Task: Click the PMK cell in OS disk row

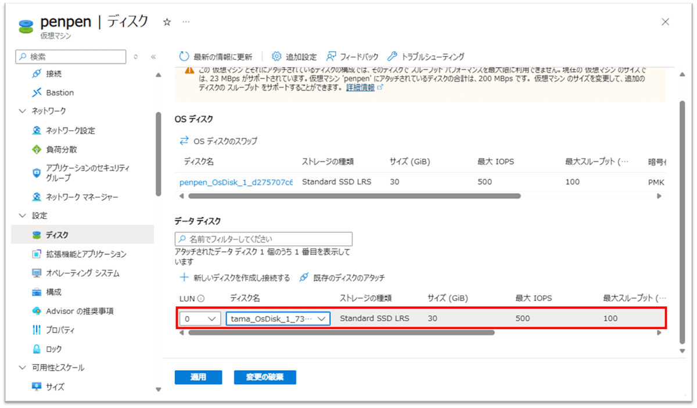Action: click(656, 182)
